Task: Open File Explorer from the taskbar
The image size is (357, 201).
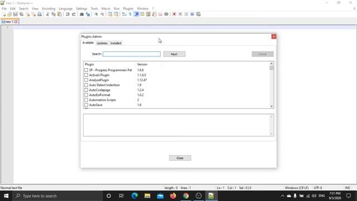Action: (147, 196)
